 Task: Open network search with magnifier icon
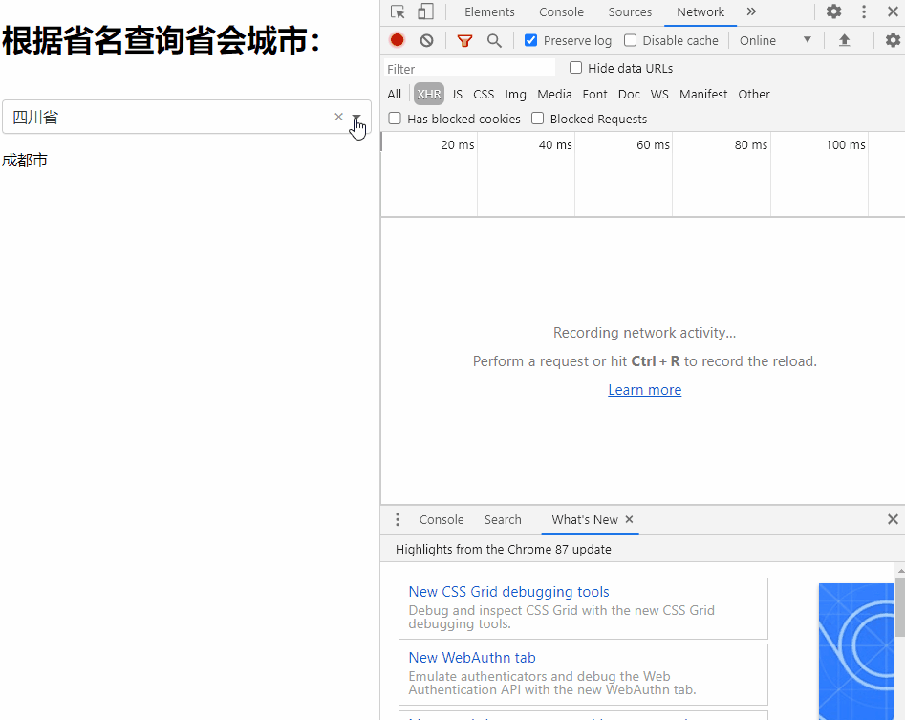(x=494, y=40)
